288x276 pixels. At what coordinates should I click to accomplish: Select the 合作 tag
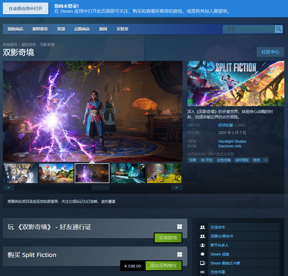coord(256,160)
